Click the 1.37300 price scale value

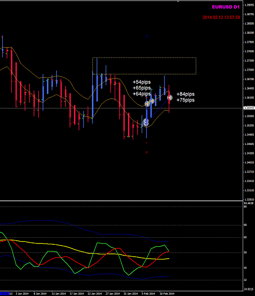(249, 61)
